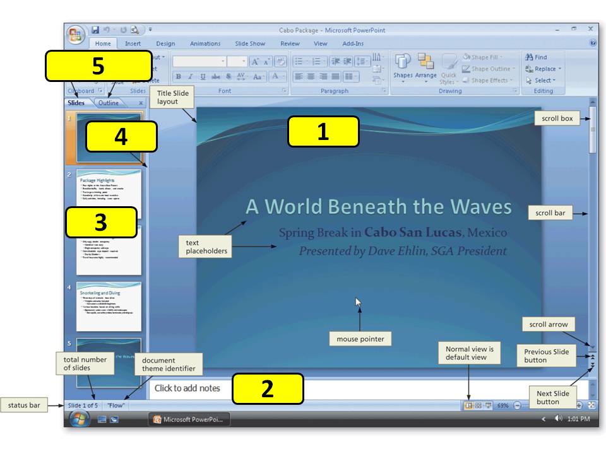
Task: Switch to the View ribbon tab
Action: (321, 44)
